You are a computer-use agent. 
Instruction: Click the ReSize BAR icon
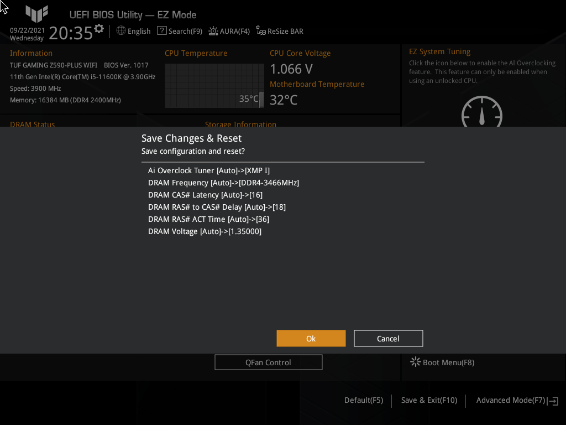click(x=261, y=31)
